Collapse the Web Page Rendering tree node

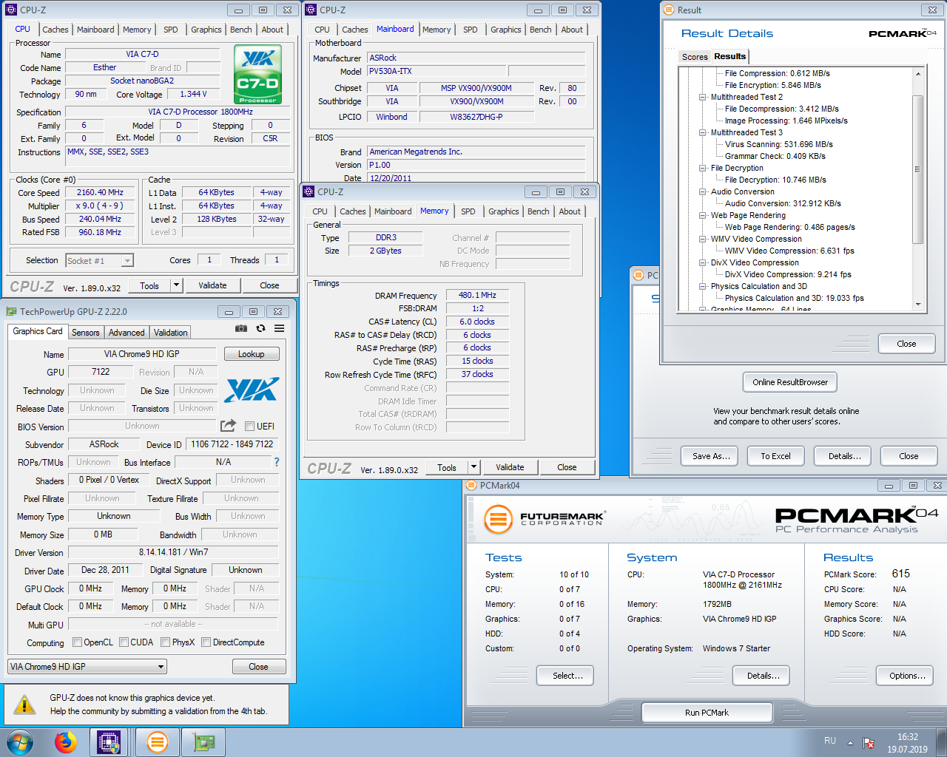[702, 215]
